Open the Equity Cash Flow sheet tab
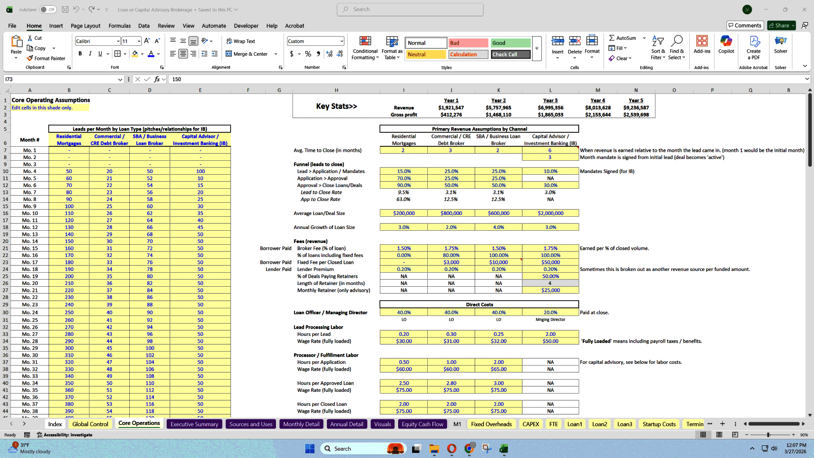The height and width of the screenshot is (458, 814). [x=422, y=424]
